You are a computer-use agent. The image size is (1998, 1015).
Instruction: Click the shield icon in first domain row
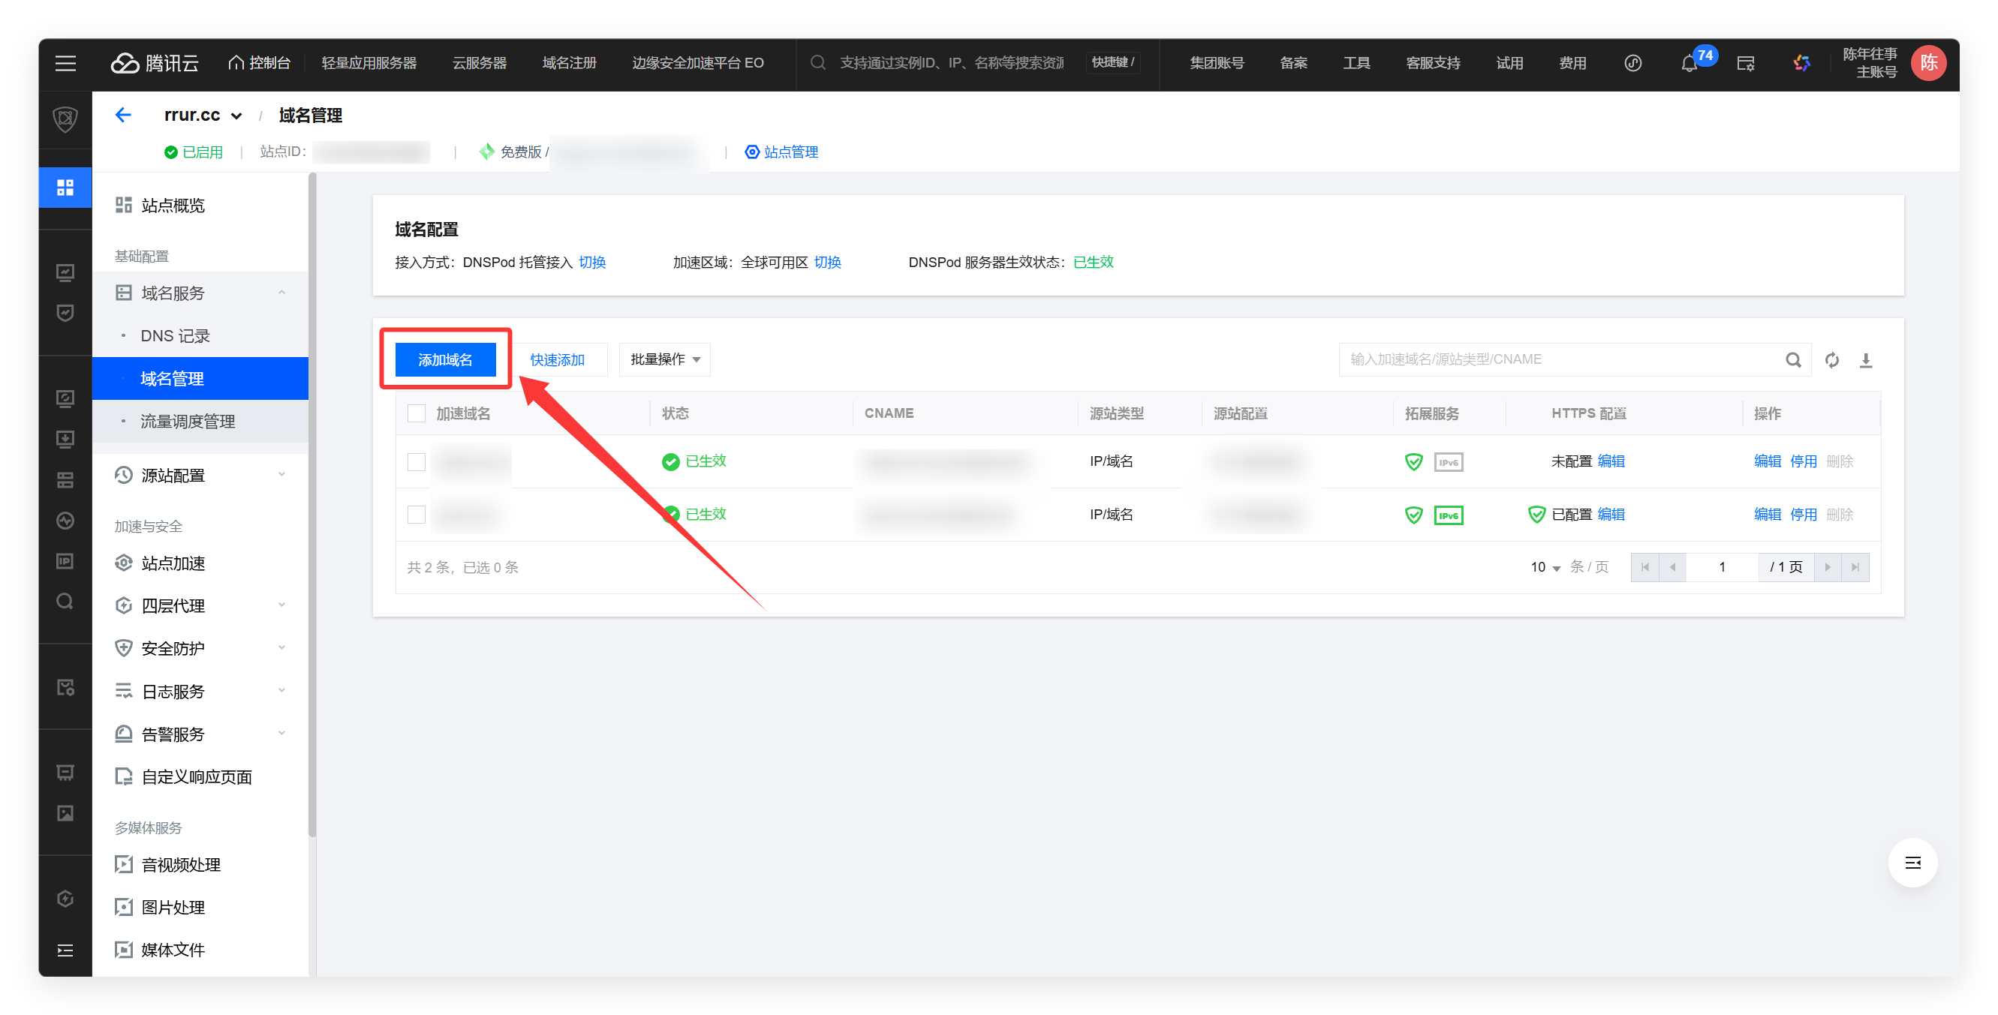[x=1413, y=462]
